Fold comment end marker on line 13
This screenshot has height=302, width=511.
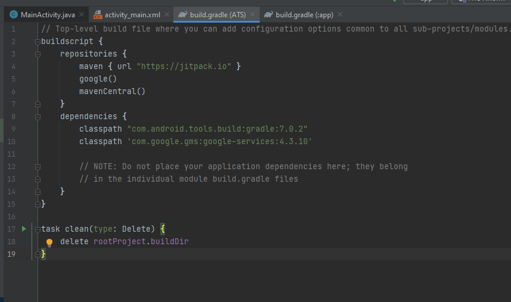coord(38,179)
